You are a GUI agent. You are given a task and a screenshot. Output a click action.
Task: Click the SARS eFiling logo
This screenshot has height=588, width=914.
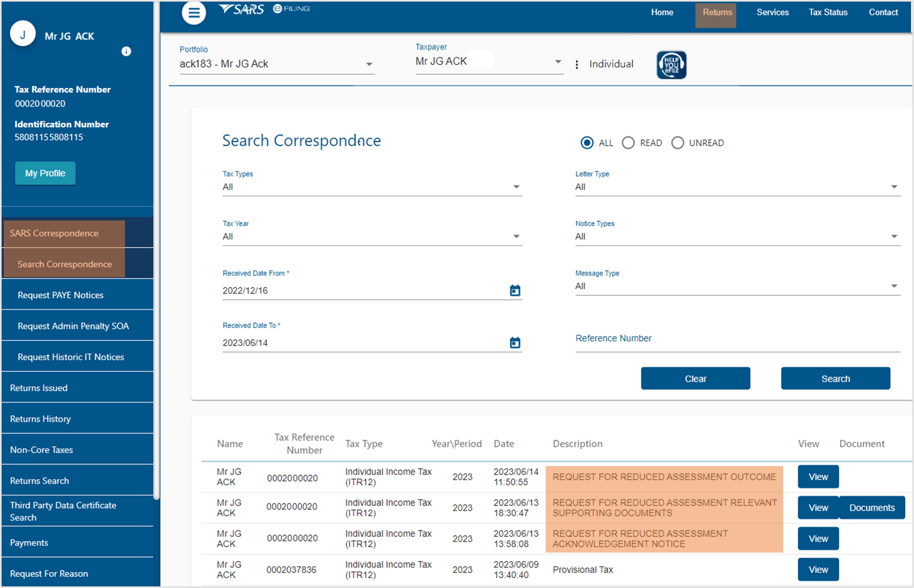coord(264,9)
